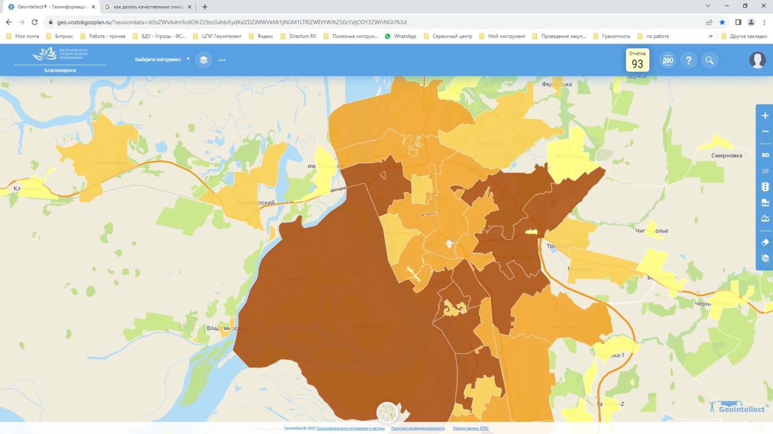Click the Приамурский label on the map

[x=255, y=203]
